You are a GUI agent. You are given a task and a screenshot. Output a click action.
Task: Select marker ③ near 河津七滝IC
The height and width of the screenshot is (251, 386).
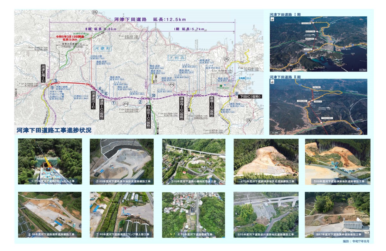coord(56,81)
